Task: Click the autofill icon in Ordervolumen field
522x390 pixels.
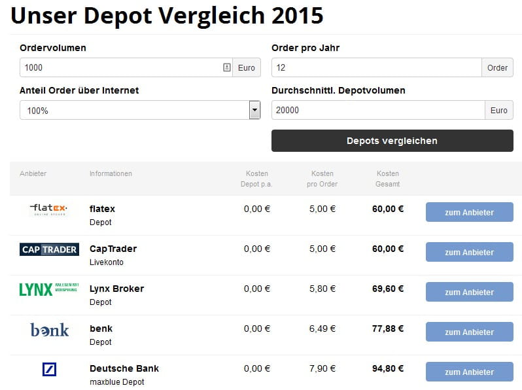Action: (227, 67)
